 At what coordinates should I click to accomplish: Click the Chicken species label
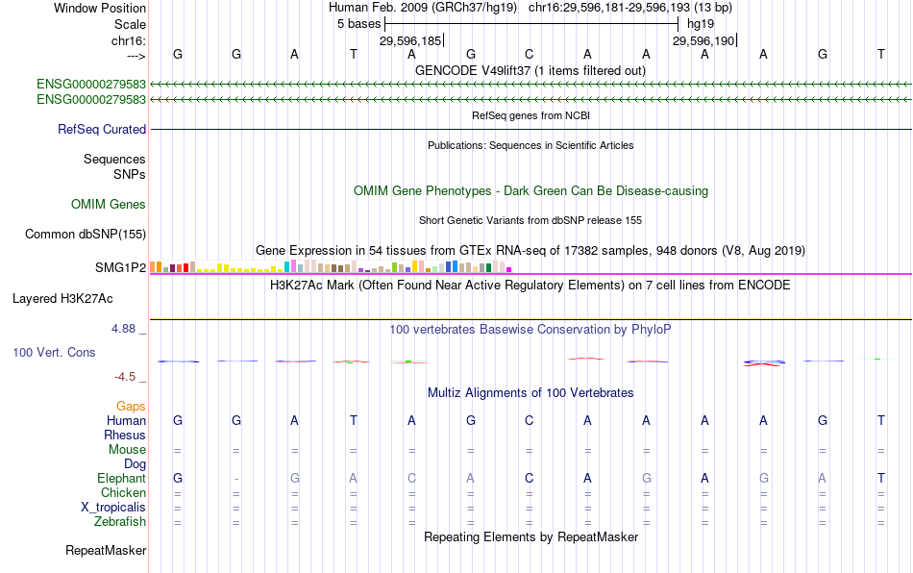(123, 492)
